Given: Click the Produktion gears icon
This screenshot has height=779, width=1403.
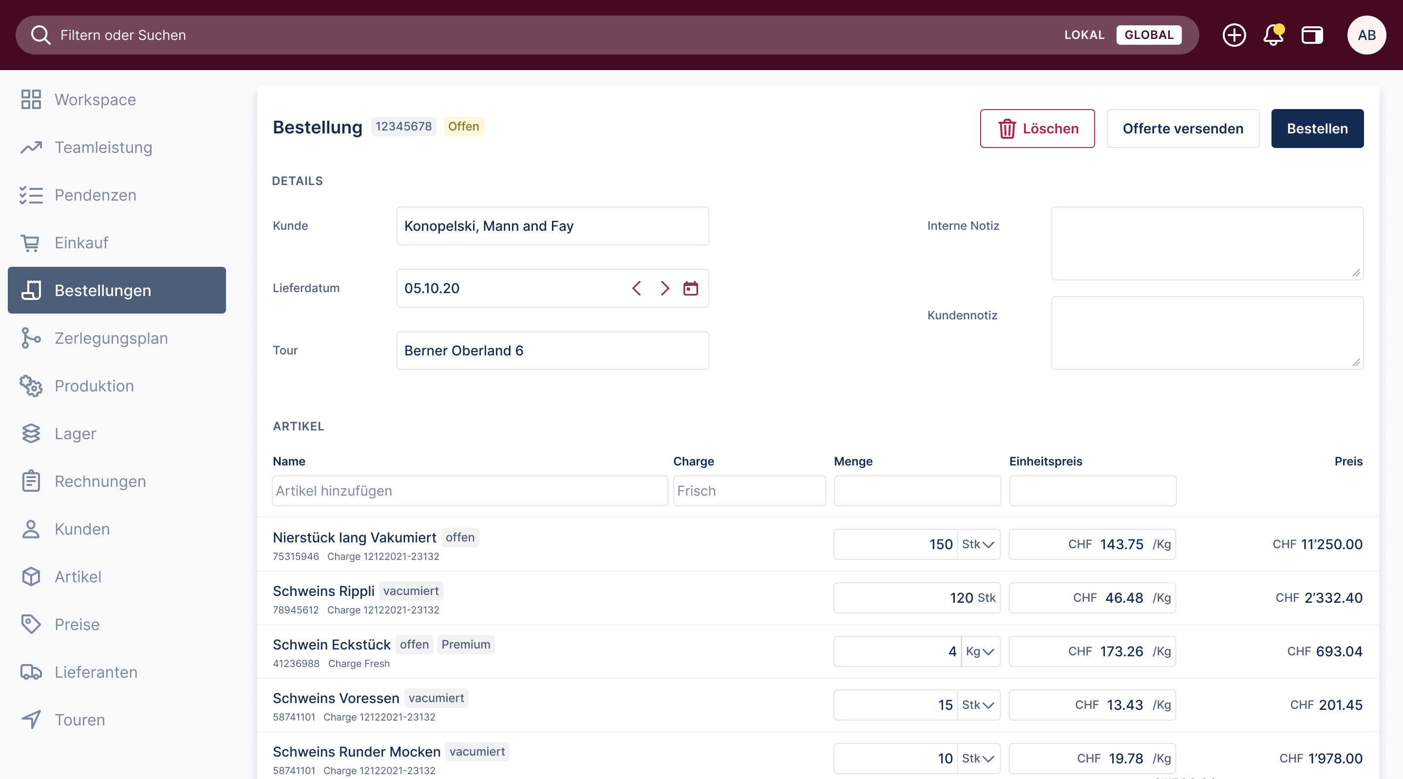Looking at the screenshot, I should coord(31,386).
